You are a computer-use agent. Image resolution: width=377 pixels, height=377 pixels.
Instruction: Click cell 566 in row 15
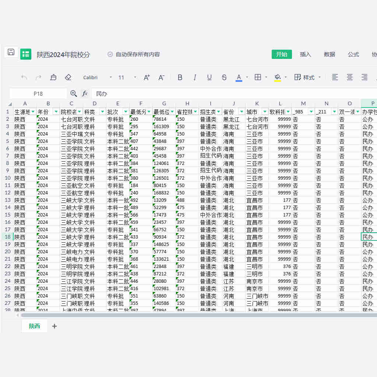coord(141,215)
